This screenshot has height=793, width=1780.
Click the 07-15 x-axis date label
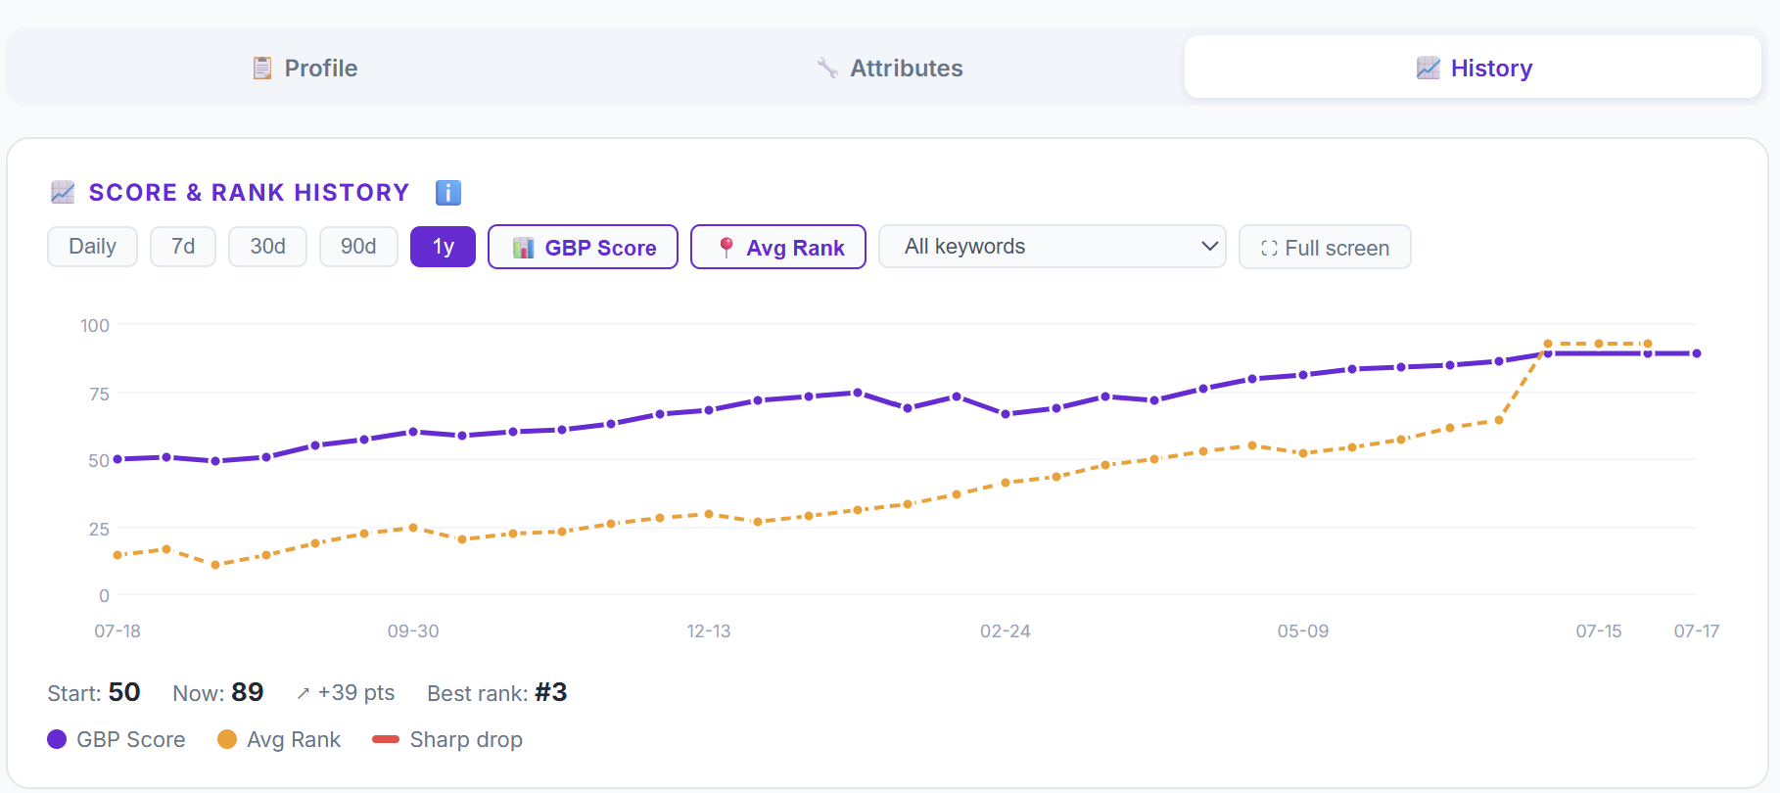point(1599,631)
